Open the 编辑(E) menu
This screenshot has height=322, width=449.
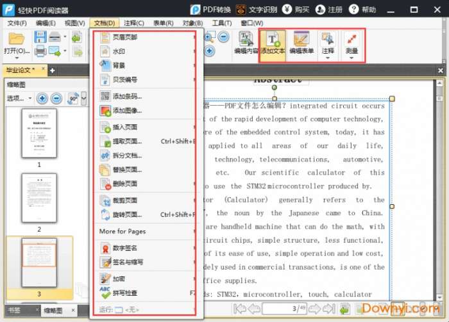coord(46,23)
